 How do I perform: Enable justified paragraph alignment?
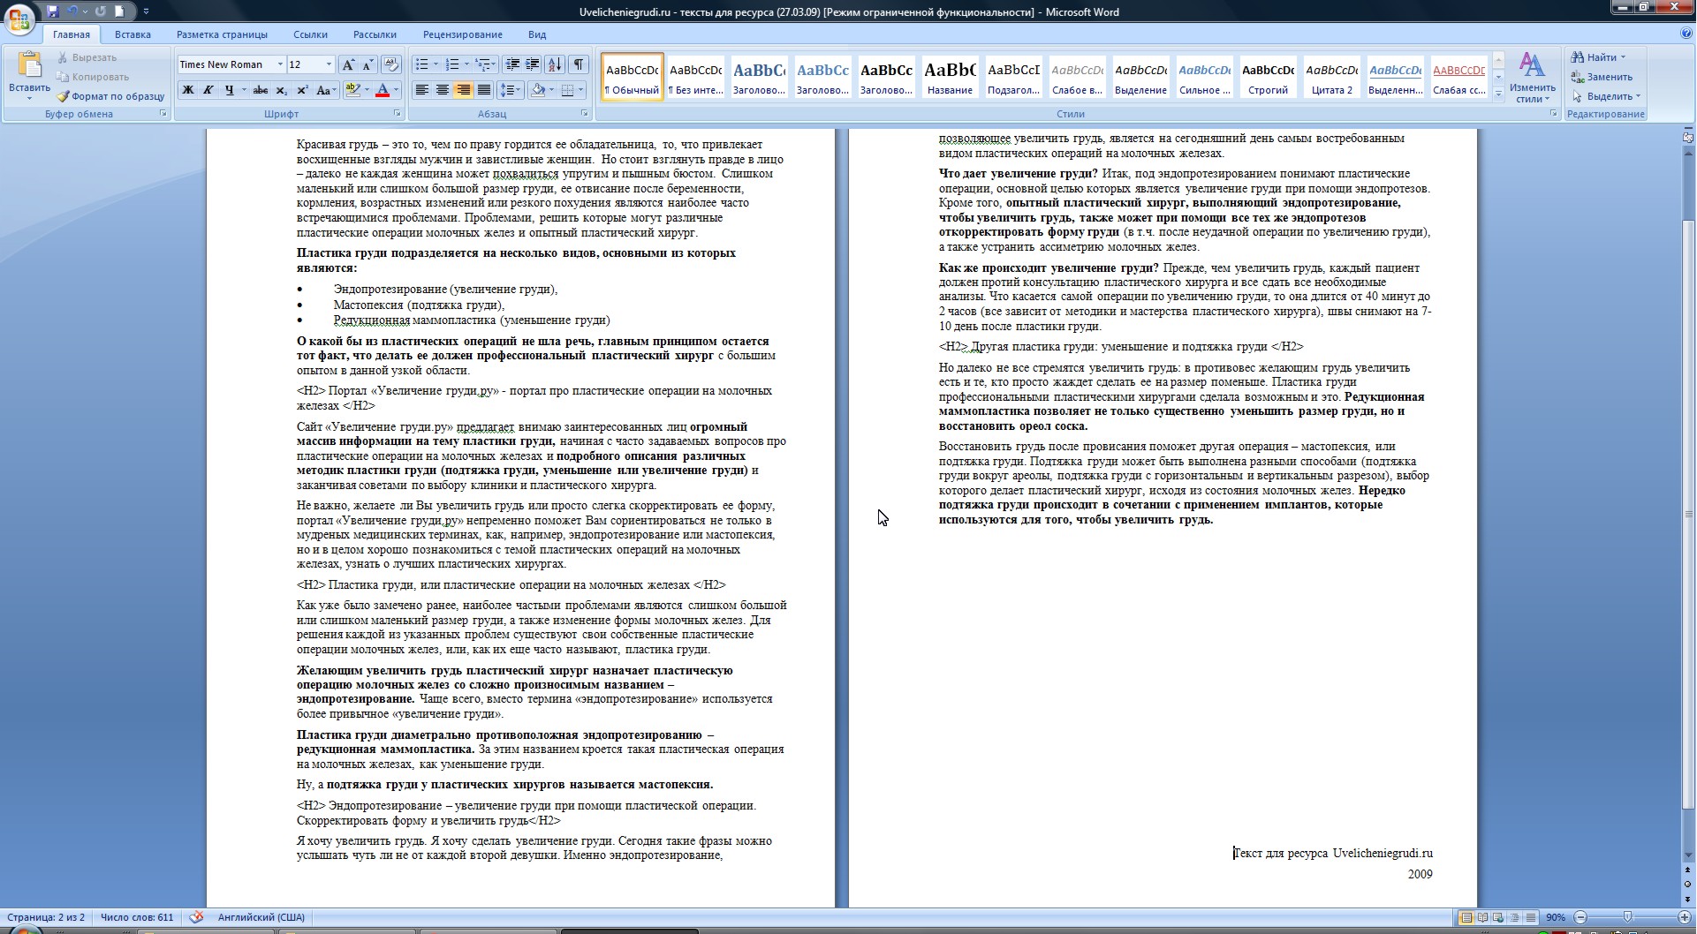point(484,90)
